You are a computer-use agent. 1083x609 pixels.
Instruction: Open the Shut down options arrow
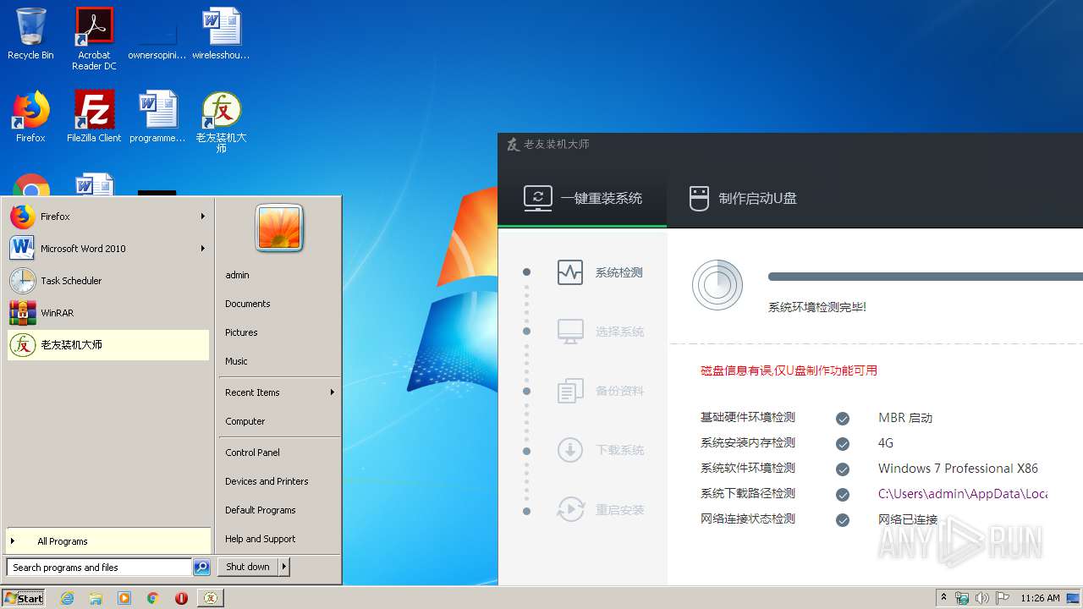tap(284, 567)
